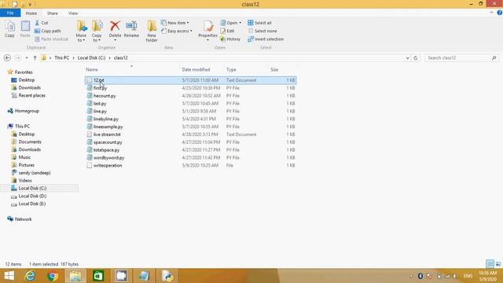
Task: Expand the Open dropdown arrow
Action: (x=240, y=23)
